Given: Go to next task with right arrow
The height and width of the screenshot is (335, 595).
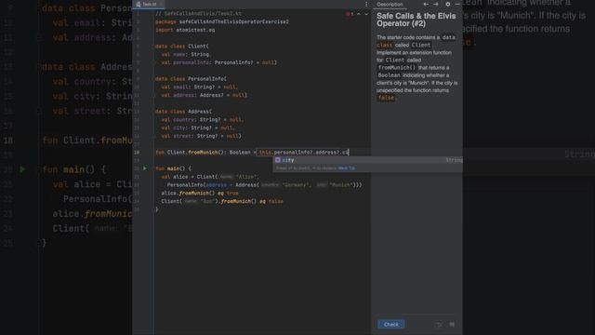Looking at the screenshot, I should 436,4.
